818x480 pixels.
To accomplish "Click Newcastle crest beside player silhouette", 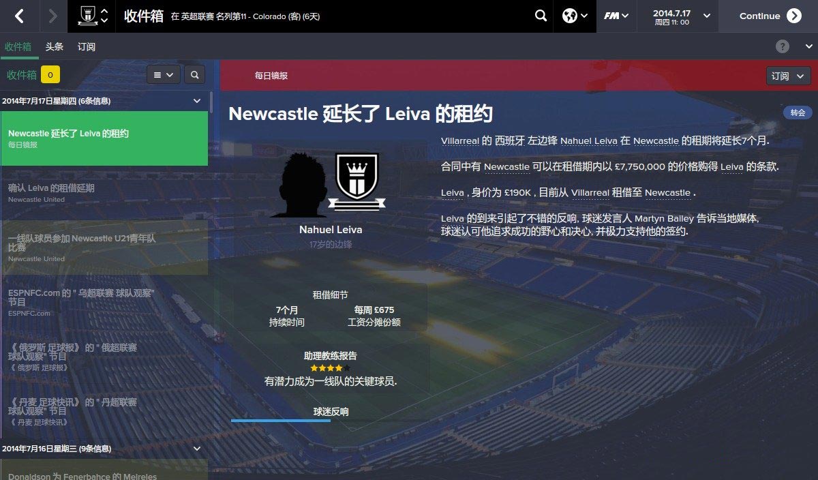I will coord(357,180).
